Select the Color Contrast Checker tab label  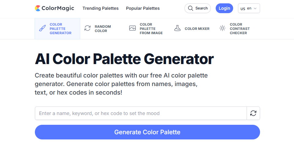click(240, 29)
